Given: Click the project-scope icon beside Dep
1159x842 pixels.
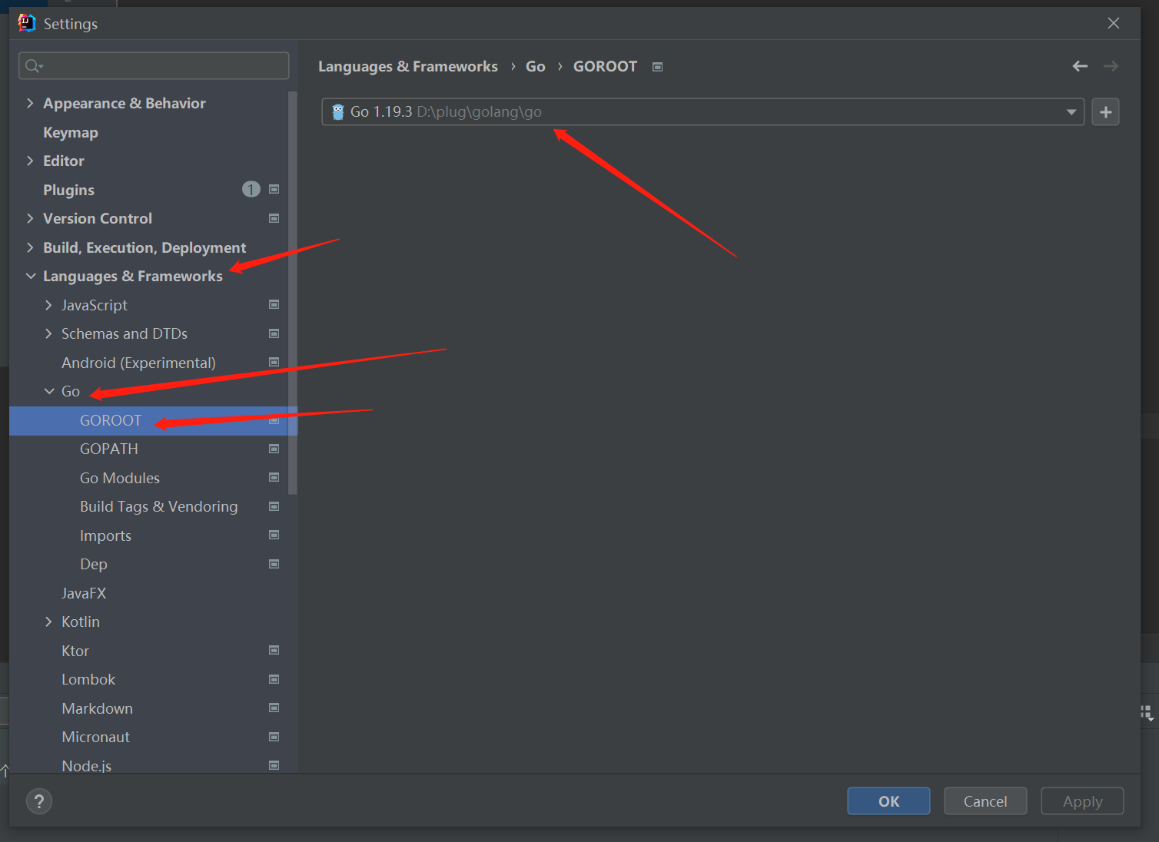Looking at the screenshot, I should point(274,564).
